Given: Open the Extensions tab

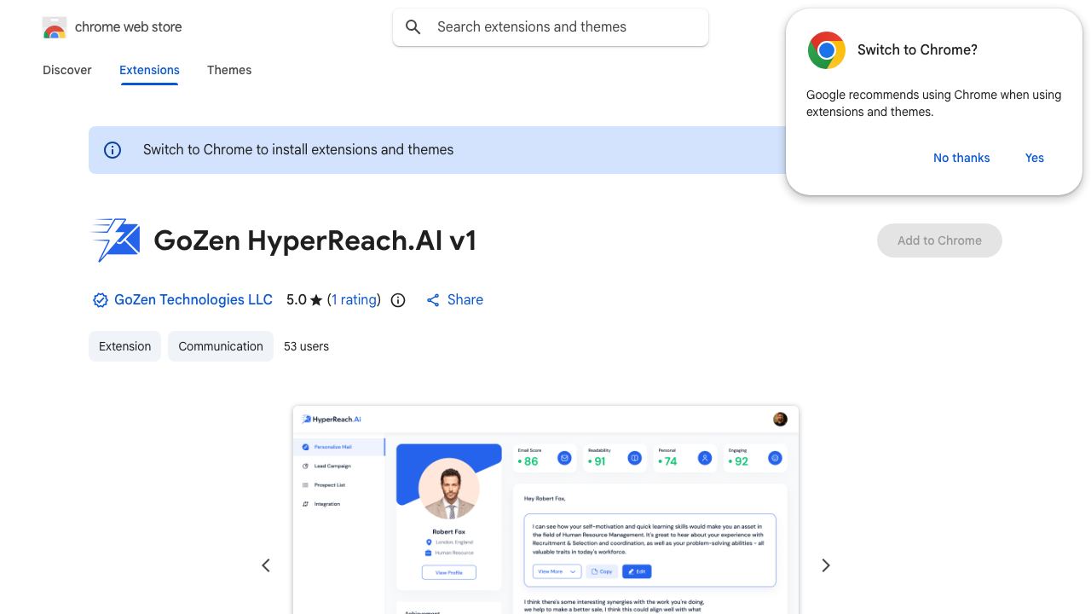Looking at the screenshot, I should (149, 70).
